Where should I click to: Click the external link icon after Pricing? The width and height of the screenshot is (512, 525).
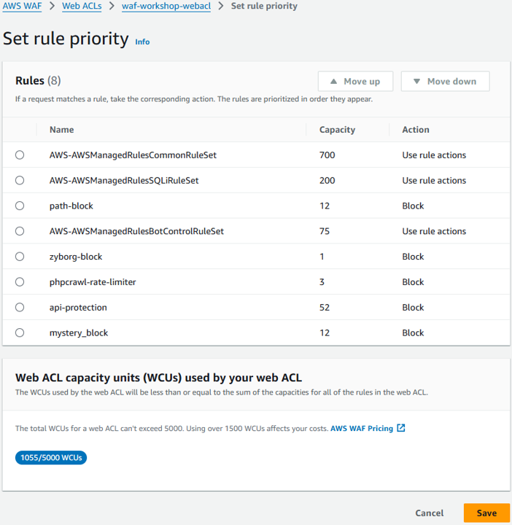pos(401,428)
